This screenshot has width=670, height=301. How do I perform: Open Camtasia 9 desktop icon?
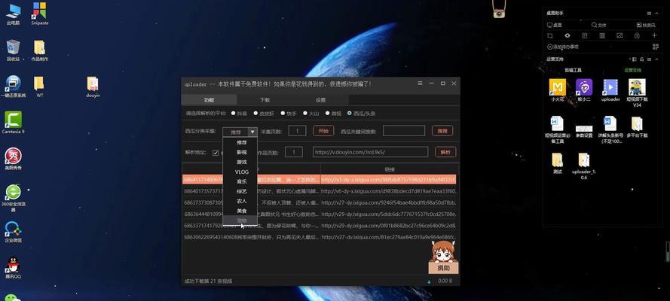(14, 123)
